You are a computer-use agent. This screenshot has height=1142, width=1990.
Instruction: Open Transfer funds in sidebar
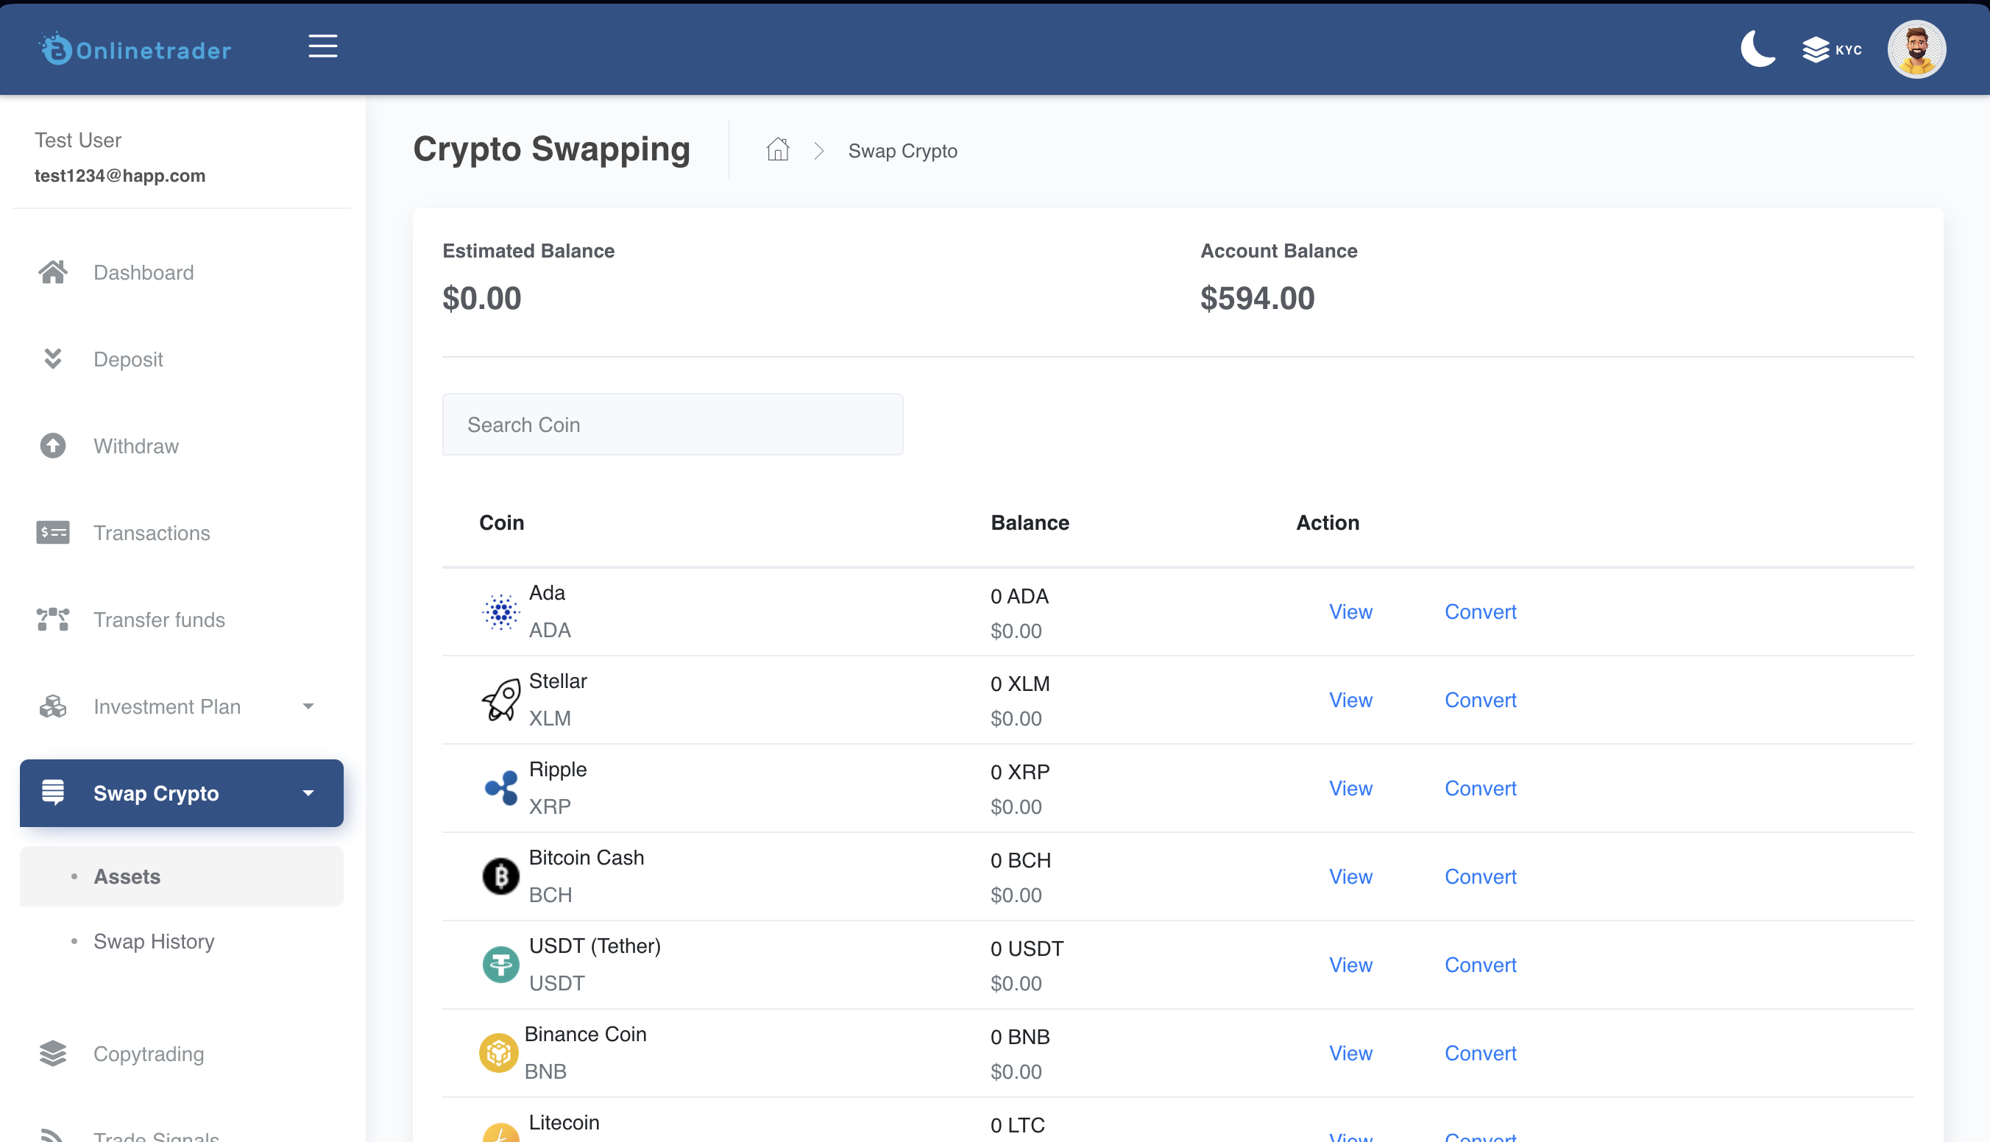[x=159, y=620]
